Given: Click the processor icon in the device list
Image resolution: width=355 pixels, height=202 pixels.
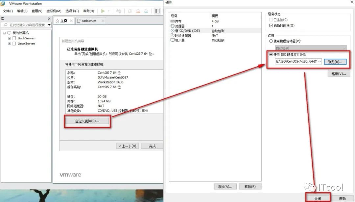Looking at the screenshot, I should (x=173, y=26).
